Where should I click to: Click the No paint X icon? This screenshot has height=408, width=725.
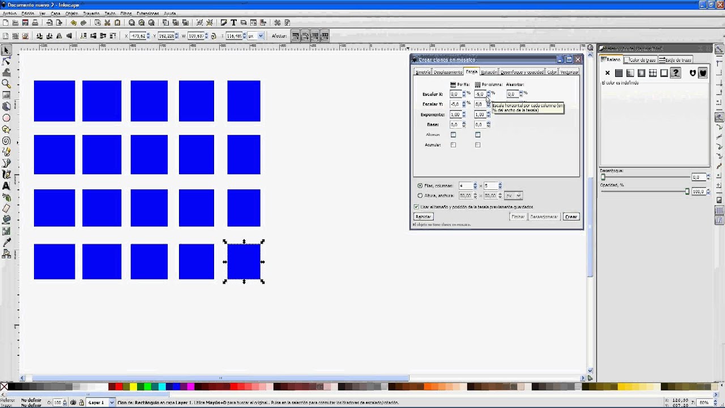[607, 73]
